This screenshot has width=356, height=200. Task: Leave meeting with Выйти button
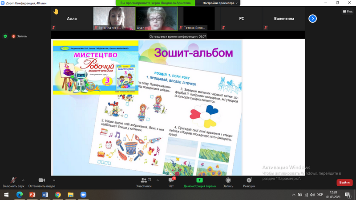(344, 182)
